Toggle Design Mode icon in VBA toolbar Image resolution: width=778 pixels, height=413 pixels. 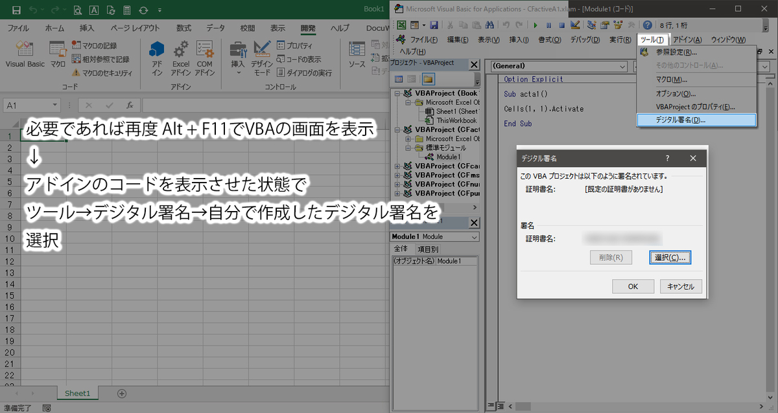point(574,25)
